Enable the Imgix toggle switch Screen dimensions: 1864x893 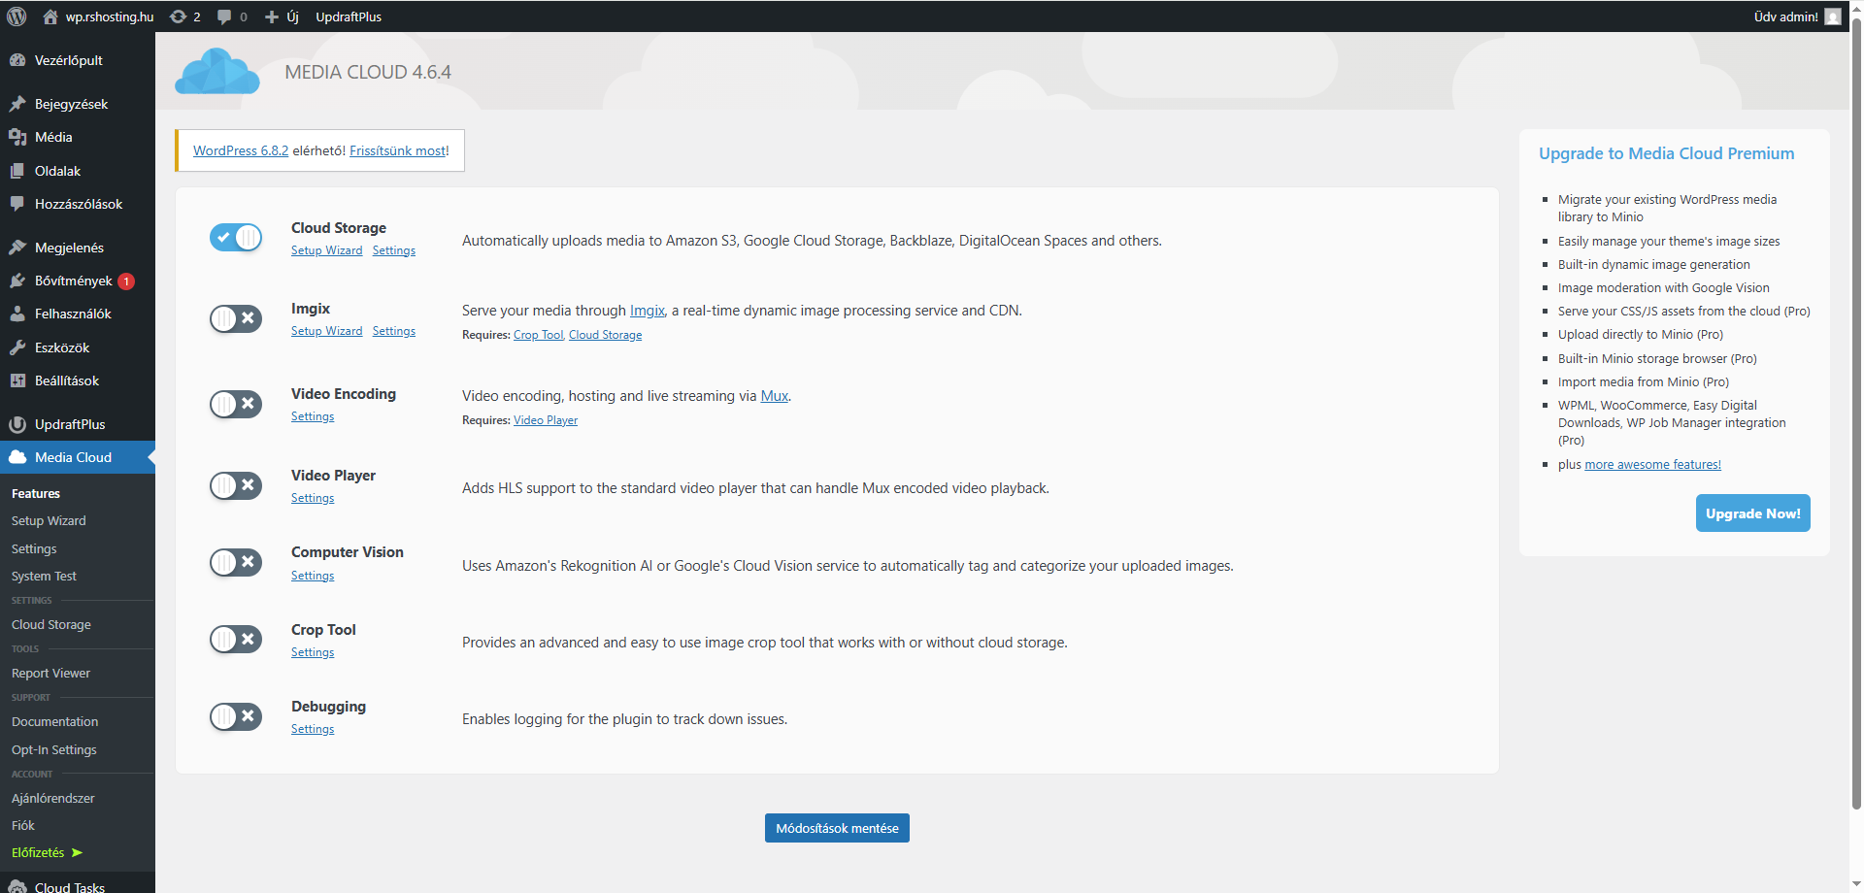(236, 318)
